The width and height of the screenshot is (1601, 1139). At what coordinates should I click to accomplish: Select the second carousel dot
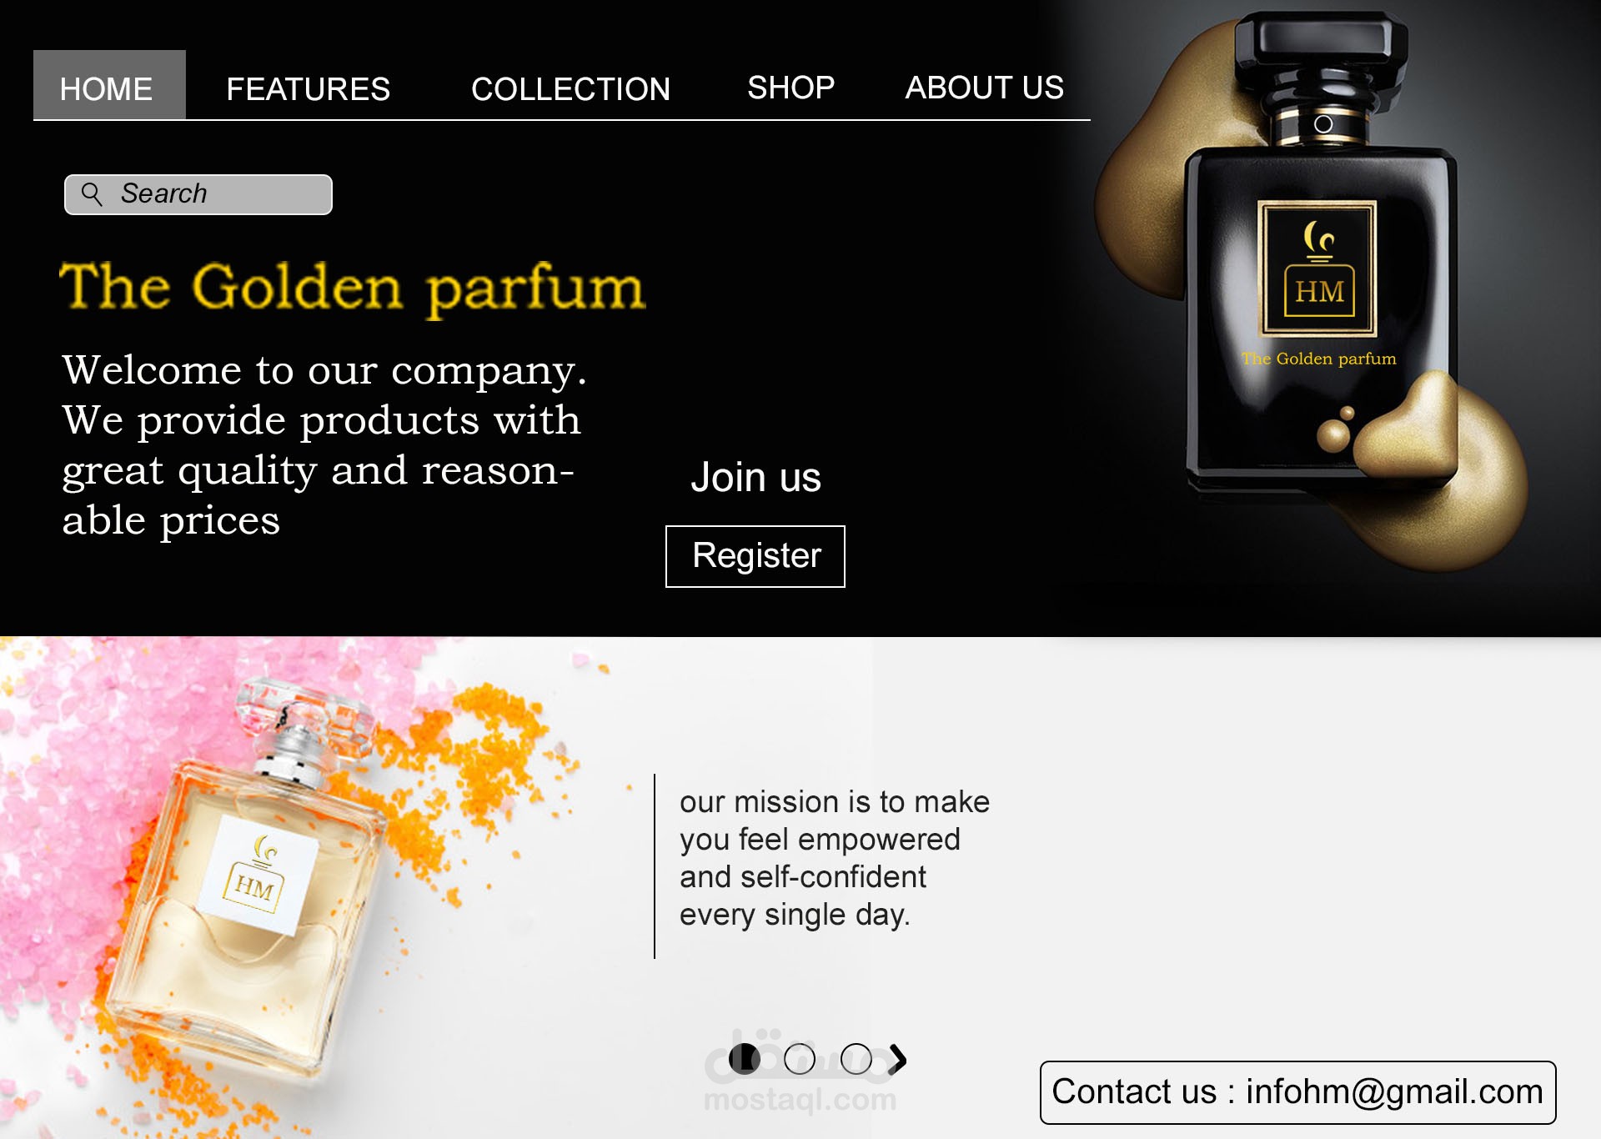pos(800,1059)
